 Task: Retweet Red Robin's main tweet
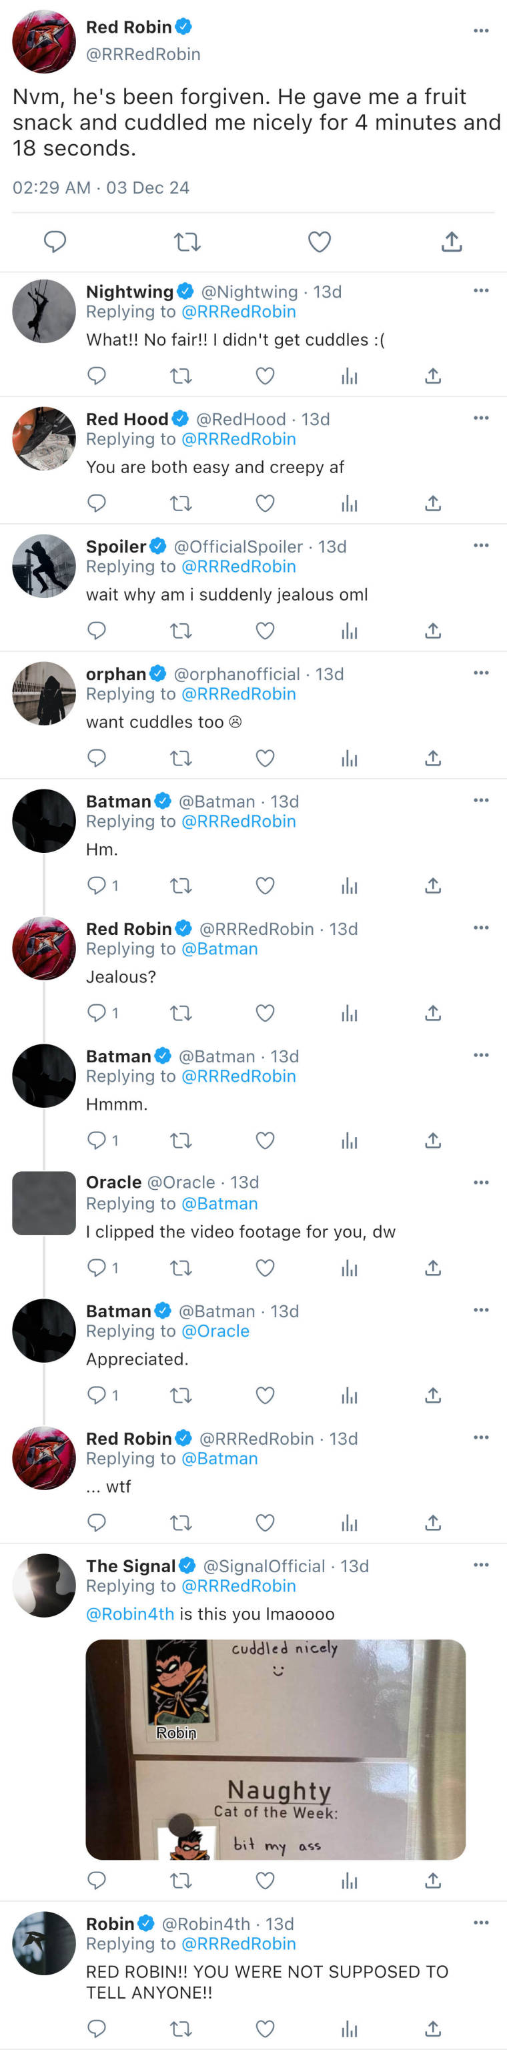(x=187, y=242)
